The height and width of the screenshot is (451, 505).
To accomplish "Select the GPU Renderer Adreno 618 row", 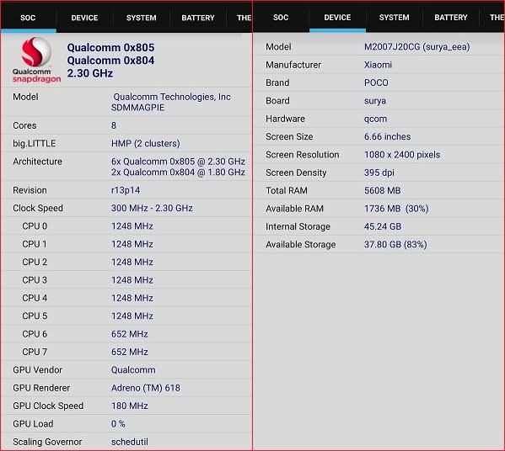I will [126, 388].
